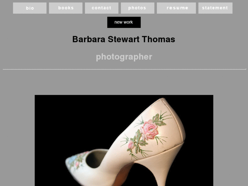Open the resume page
The image size is (248, 186).
point(176,8)
